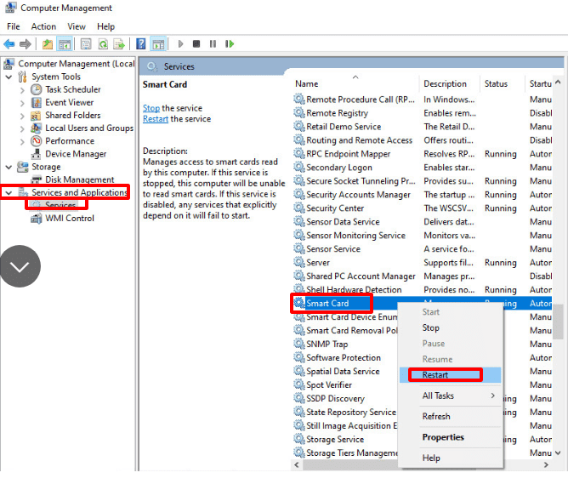Screen dimensions: 568x484
Task: Open the View menu
Action: (x=77, y=26)
